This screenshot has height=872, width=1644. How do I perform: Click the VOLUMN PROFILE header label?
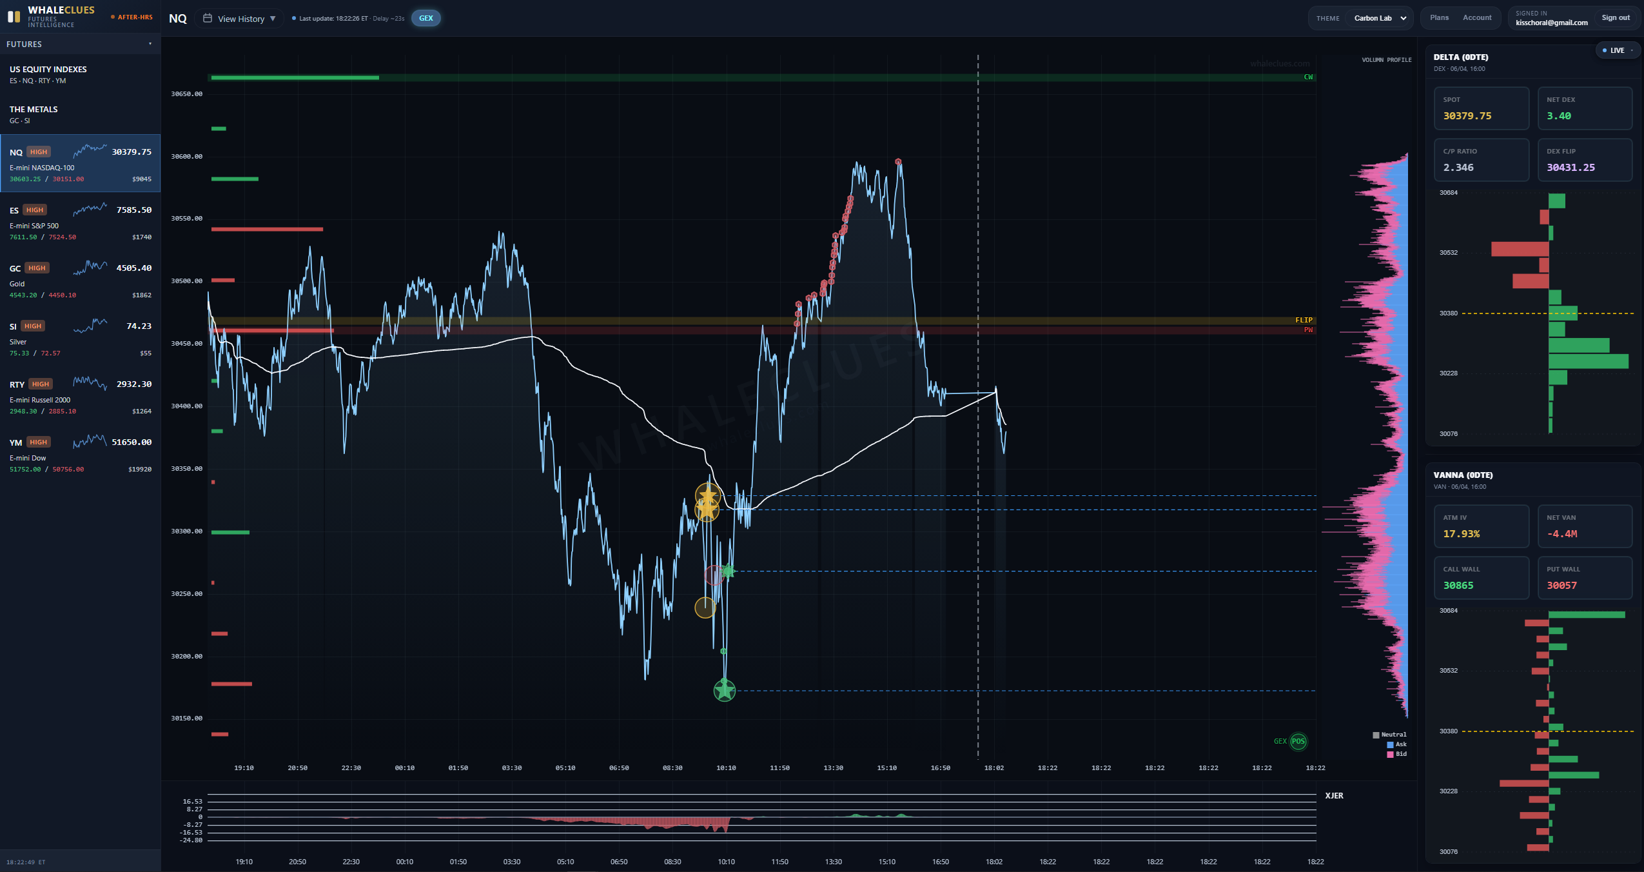(1386, 60)
